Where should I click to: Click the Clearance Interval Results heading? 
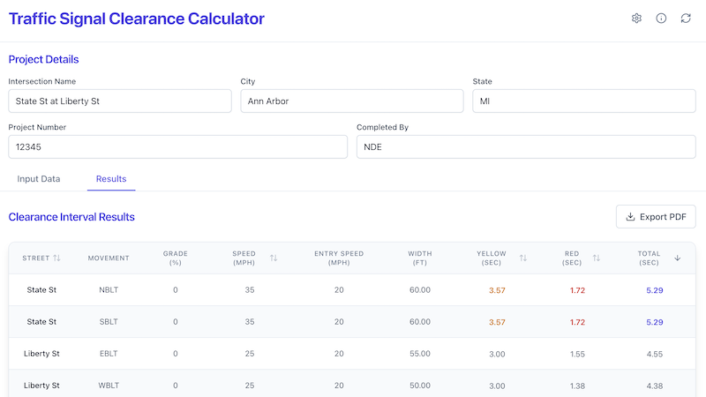71,217
